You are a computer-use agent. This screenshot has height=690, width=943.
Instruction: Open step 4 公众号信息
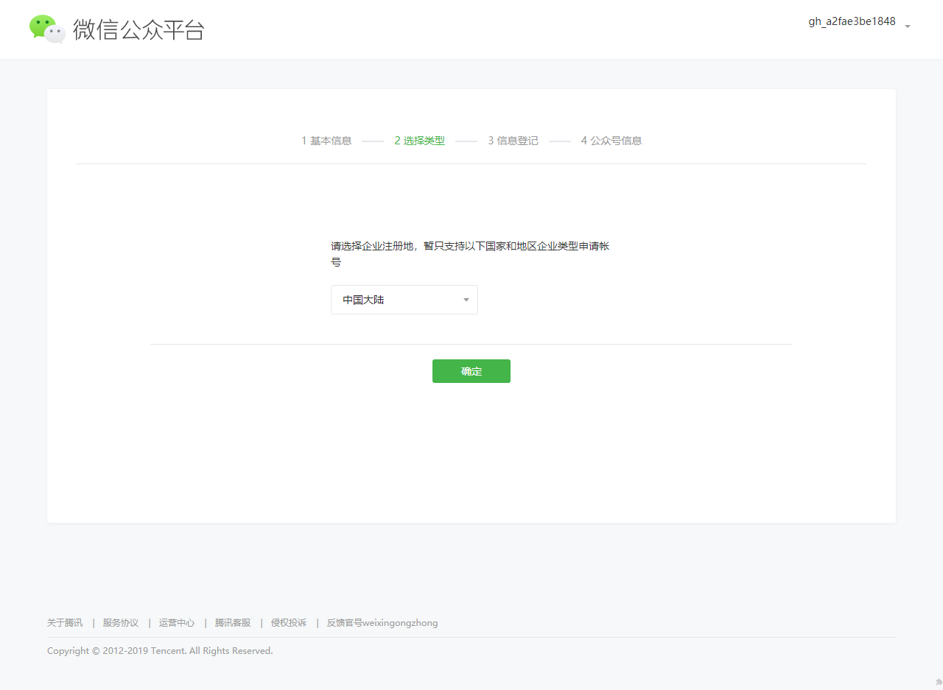coord(611,141)
